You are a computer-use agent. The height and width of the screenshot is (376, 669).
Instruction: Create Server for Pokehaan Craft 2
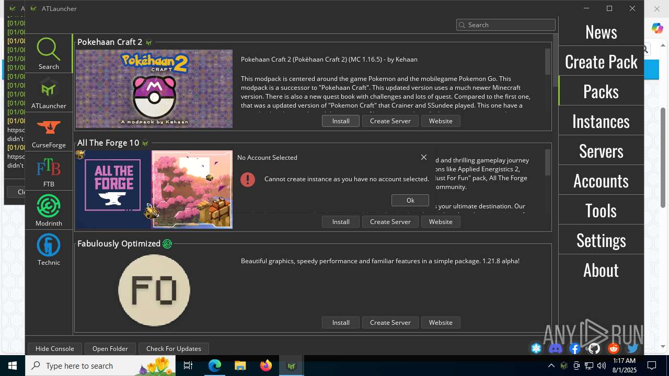(x=390, y=121)
